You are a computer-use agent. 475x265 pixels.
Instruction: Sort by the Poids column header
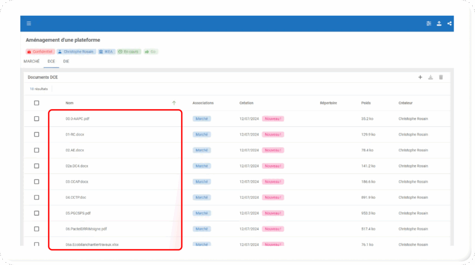click(x=366, y=103)
